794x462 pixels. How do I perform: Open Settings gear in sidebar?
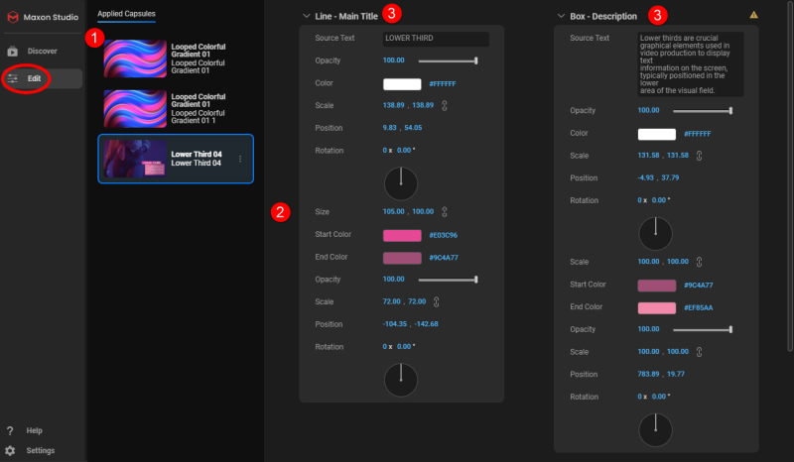click(11, 450)
